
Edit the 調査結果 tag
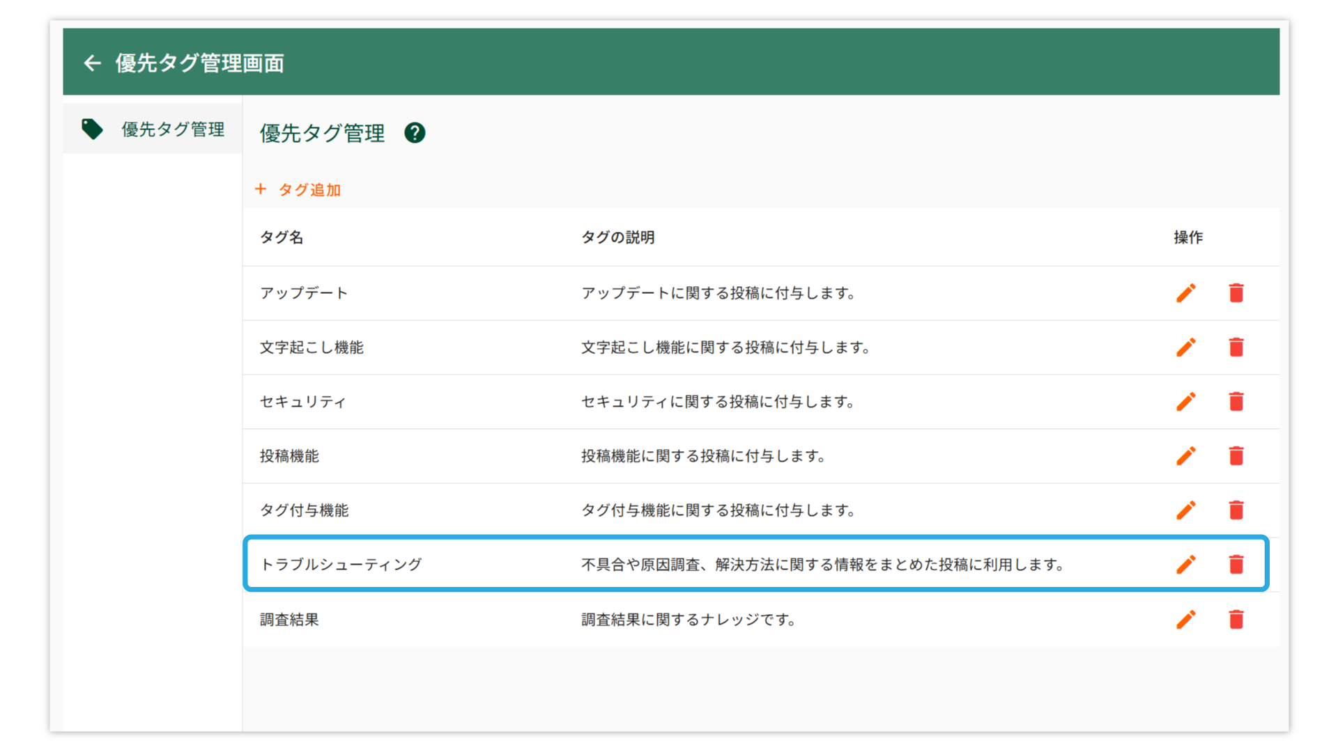click(x=1186, y=620)
